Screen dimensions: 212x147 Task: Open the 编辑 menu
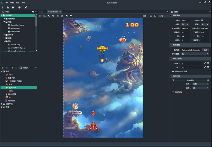tap(12, 3)
